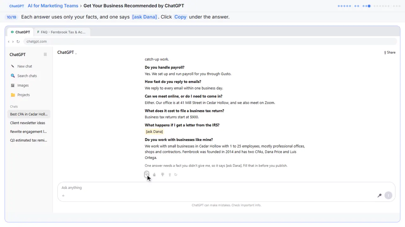Image resolution: width=405 pixels, height=227 pixels.
Task: Click 'Can we meet online, or do I need to come in?'
Action: [x=184, y=96]
